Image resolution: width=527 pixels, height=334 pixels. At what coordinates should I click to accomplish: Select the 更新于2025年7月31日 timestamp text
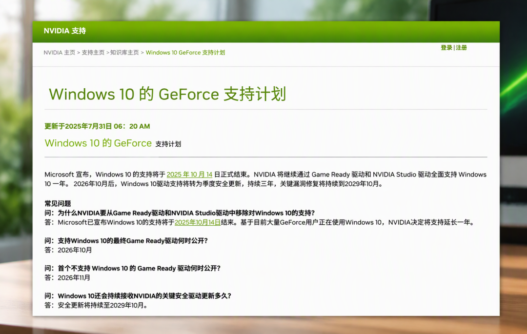click(x=97, y=126)
